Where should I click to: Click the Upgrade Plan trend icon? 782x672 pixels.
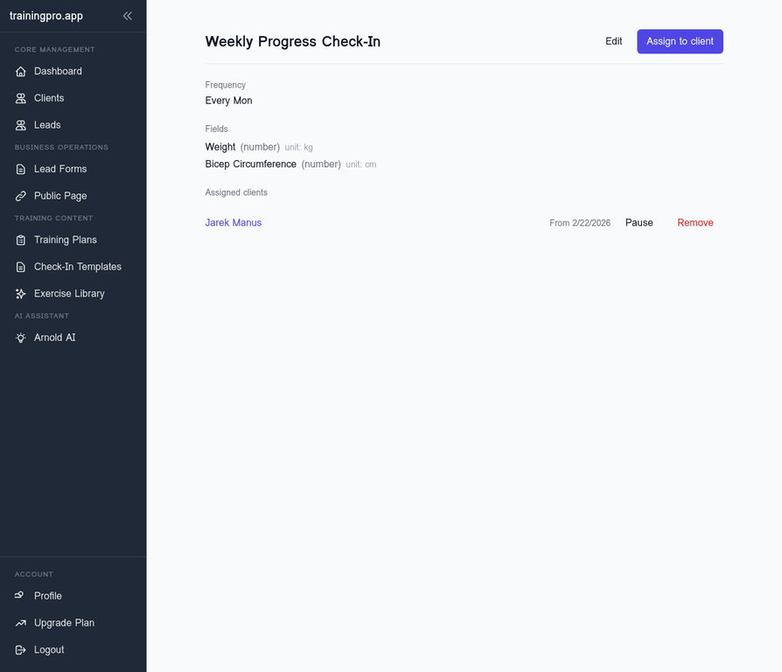click(20, 623)
